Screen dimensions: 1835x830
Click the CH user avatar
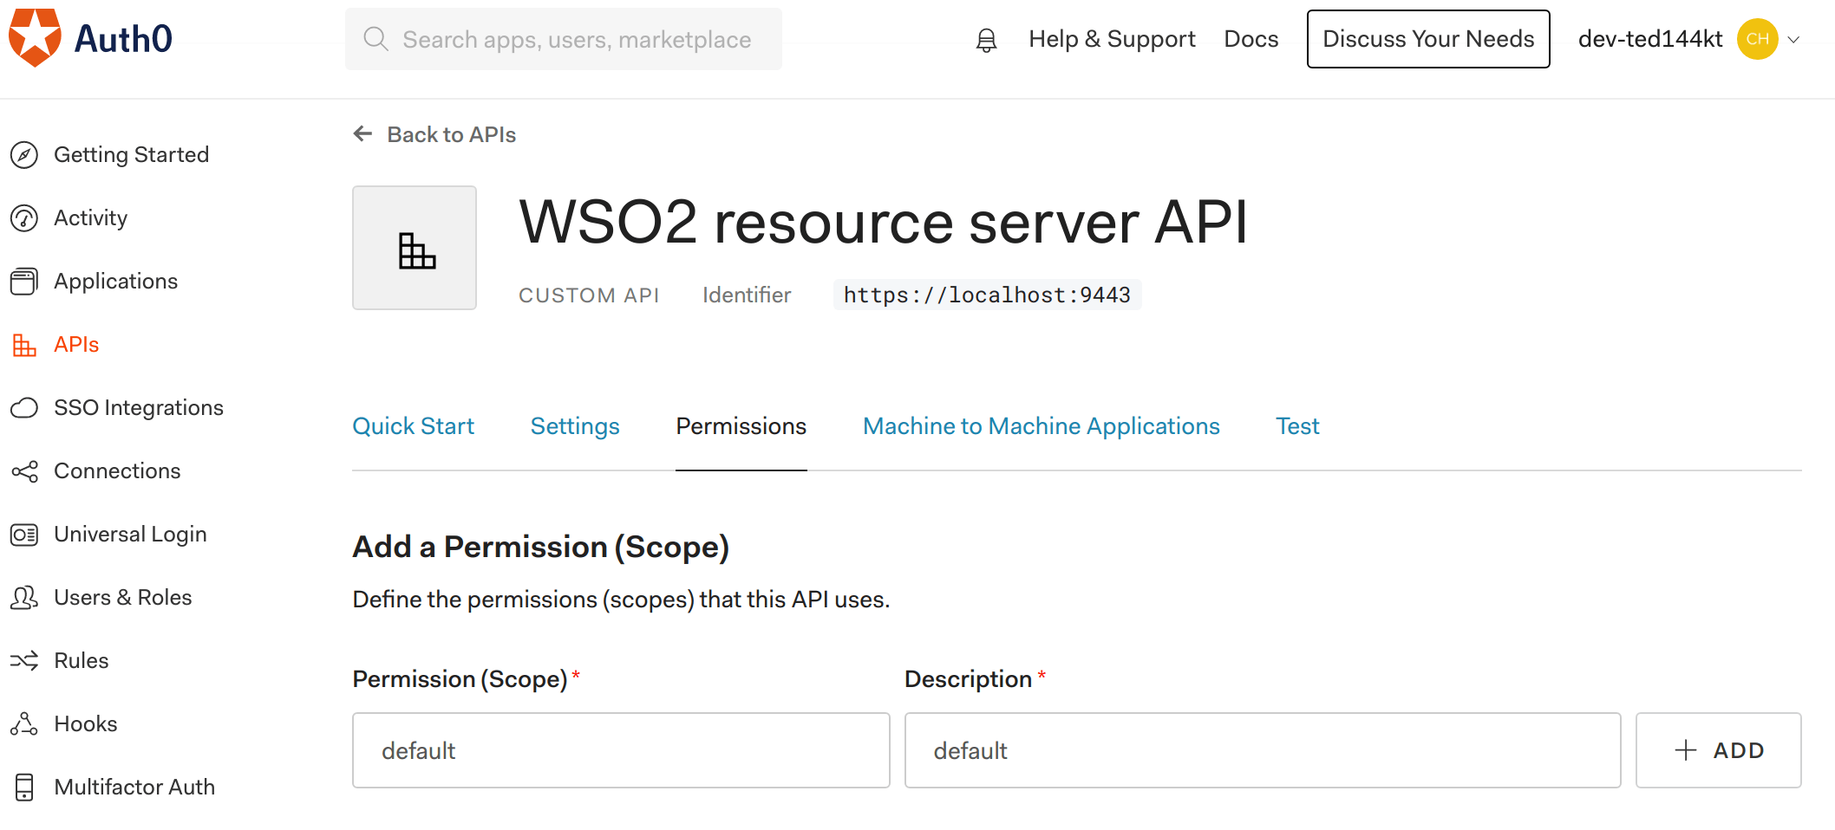click(x=1757, y=40)
